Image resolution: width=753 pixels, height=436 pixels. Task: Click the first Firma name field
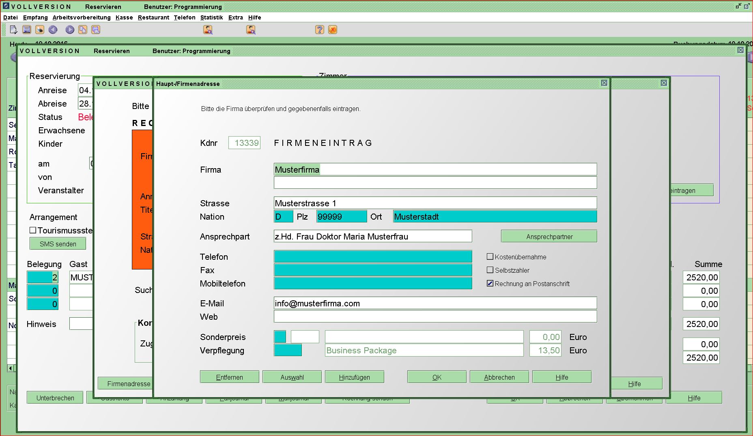coord(435,169)
